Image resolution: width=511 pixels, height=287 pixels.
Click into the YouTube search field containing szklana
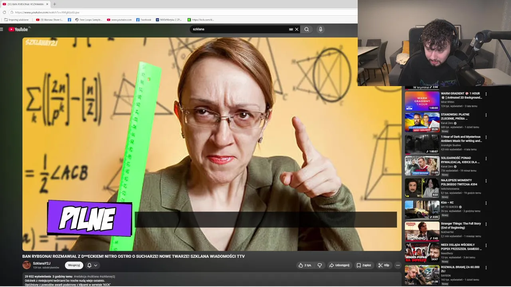[240, 29]
